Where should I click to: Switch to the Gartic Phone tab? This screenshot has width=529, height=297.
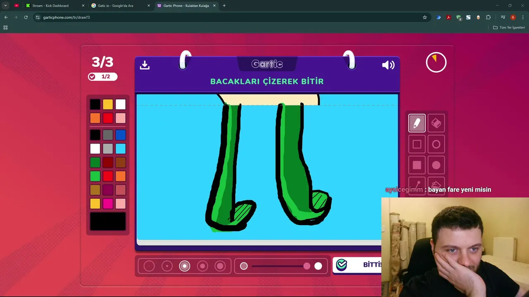click(x=186, y=6)
